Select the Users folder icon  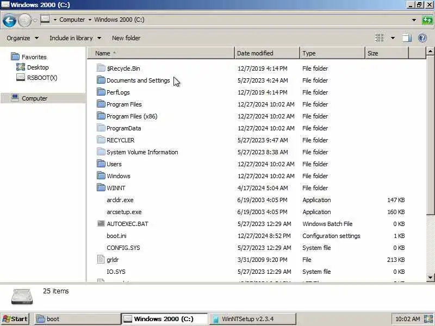(x=101, y=164)
